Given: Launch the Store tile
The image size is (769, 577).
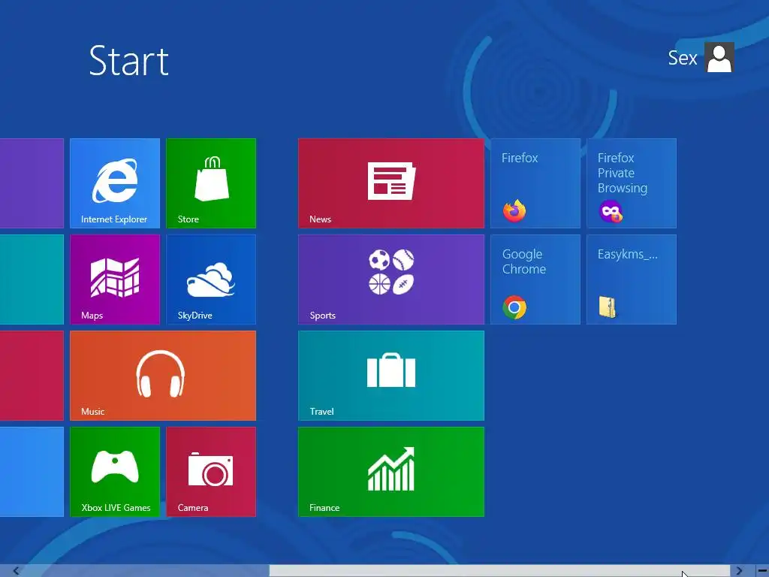Looking at the screenshot, I should tap(211, 183).
